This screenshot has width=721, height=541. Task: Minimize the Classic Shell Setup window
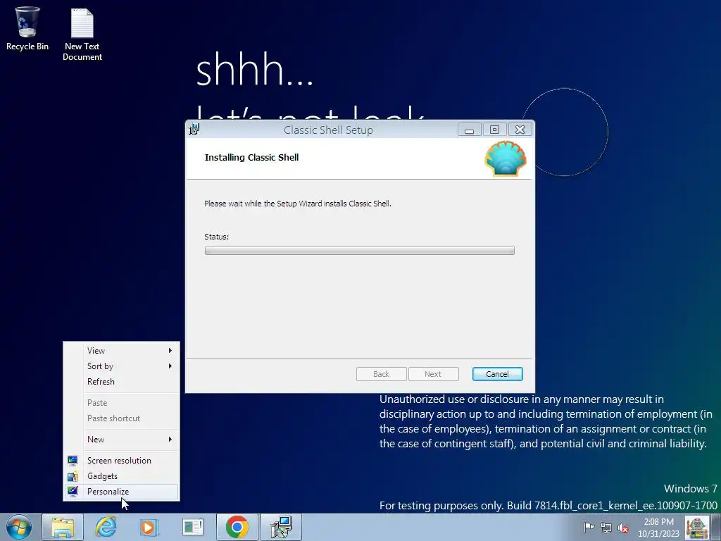pyautogui.click(x=470, y=130)
